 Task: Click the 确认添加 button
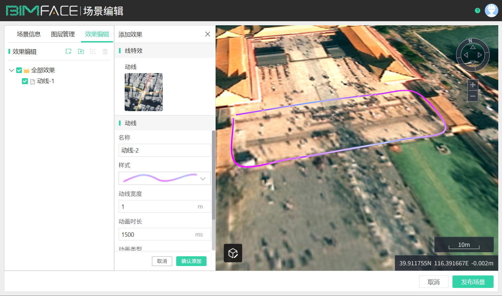pyautogui.click(x=191, y=261)
